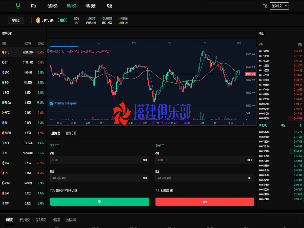
Task: Click the JST coin icon
Action: [3, 173]
